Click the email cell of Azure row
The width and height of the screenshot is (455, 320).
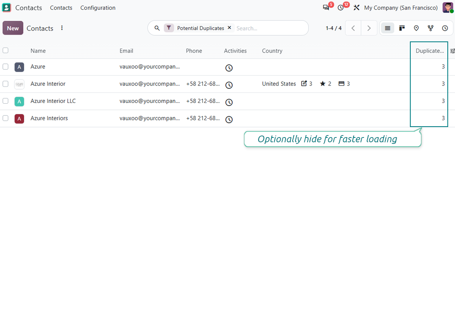click(150, 67)
